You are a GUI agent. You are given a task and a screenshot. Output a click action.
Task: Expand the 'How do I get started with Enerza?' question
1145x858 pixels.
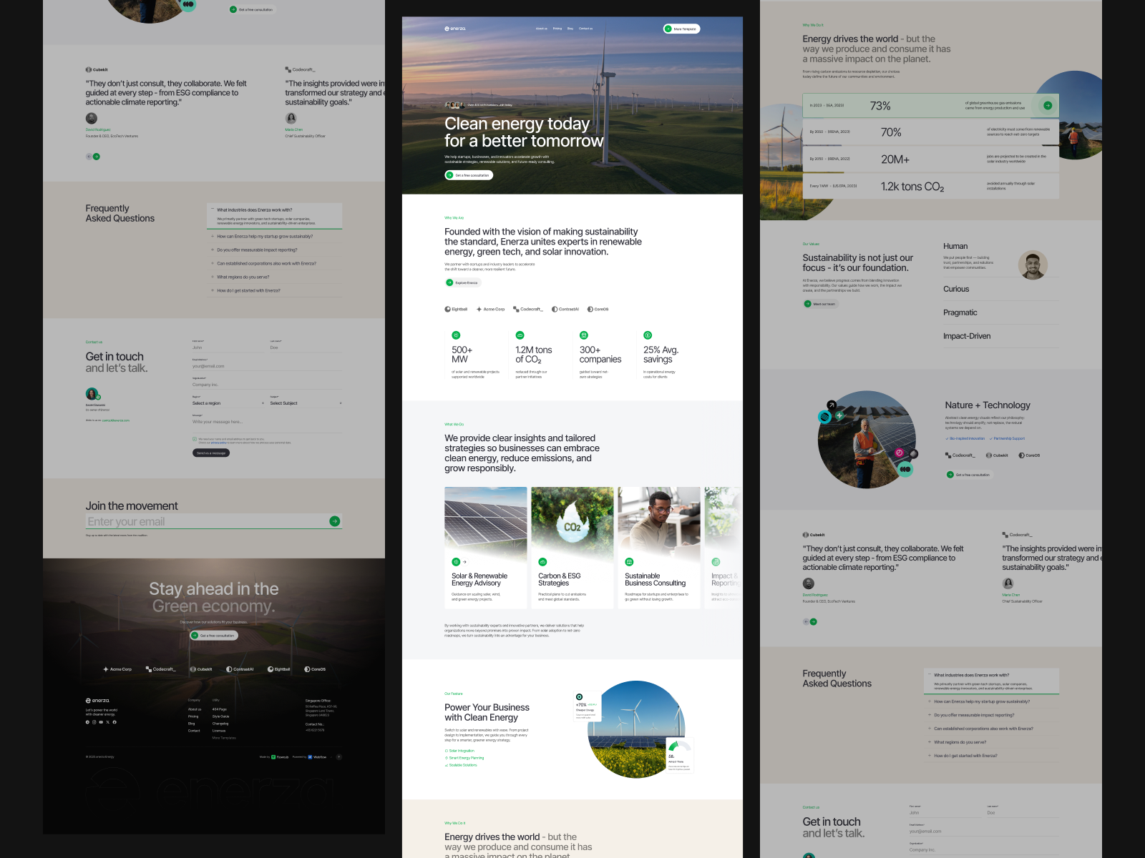pyautogui.click(x=248, y=290)
